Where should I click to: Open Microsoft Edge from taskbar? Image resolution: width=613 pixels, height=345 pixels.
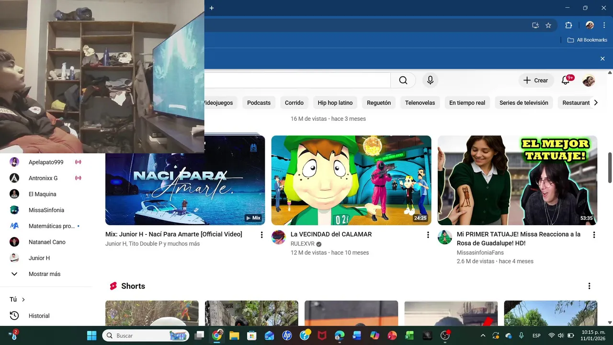point(340,335)
